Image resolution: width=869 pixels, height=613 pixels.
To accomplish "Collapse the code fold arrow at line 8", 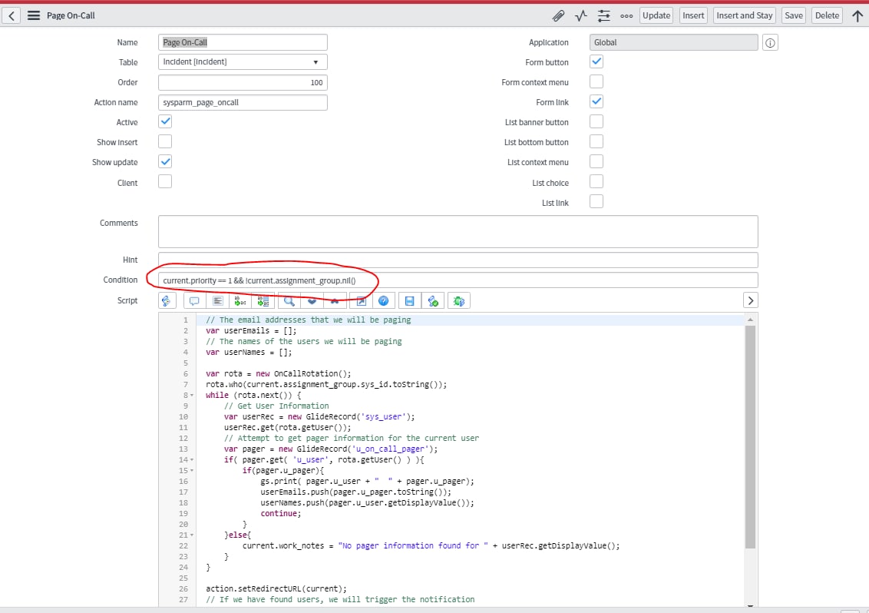I will tap(192, 395).
